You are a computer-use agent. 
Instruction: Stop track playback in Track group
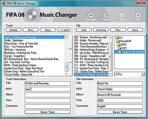pos(48,30)
